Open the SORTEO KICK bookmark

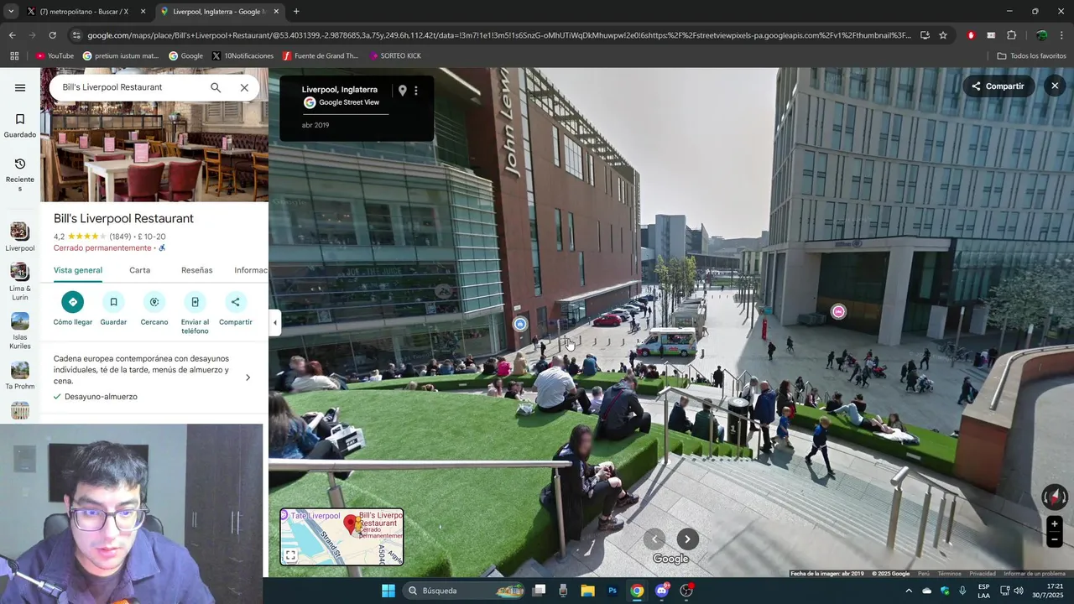pos(394,56)
